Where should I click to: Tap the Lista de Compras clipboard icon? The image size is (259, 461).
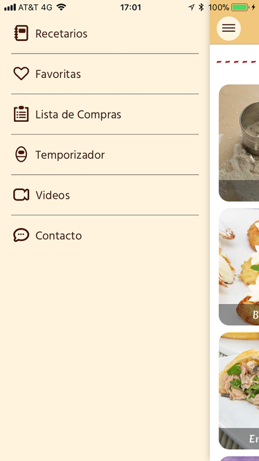[21, 114]
